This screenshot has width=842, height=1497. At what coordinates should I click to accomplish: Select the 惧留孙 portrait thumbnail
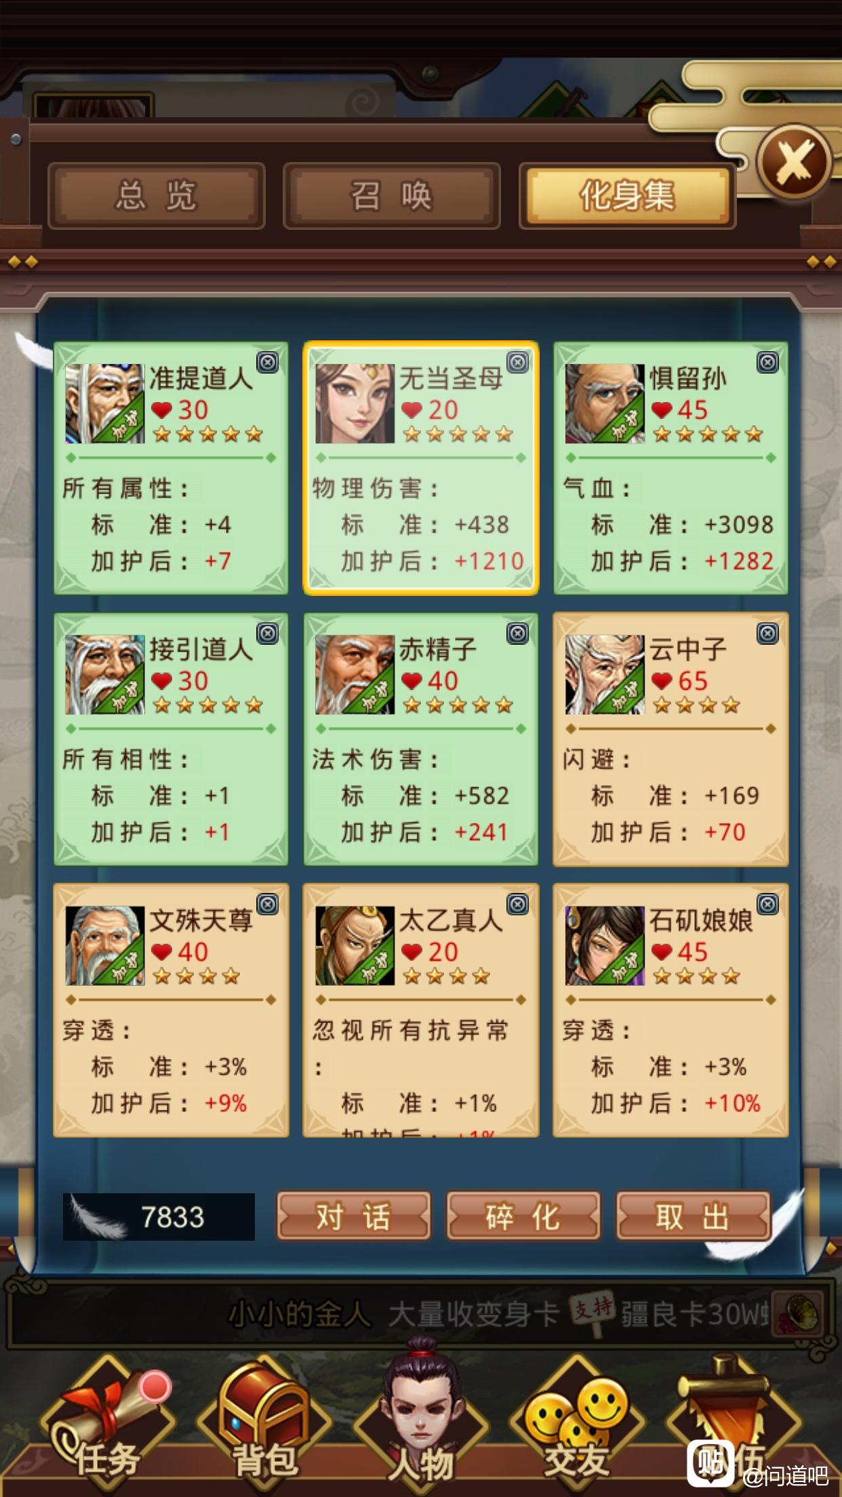[x=605, y=403]
